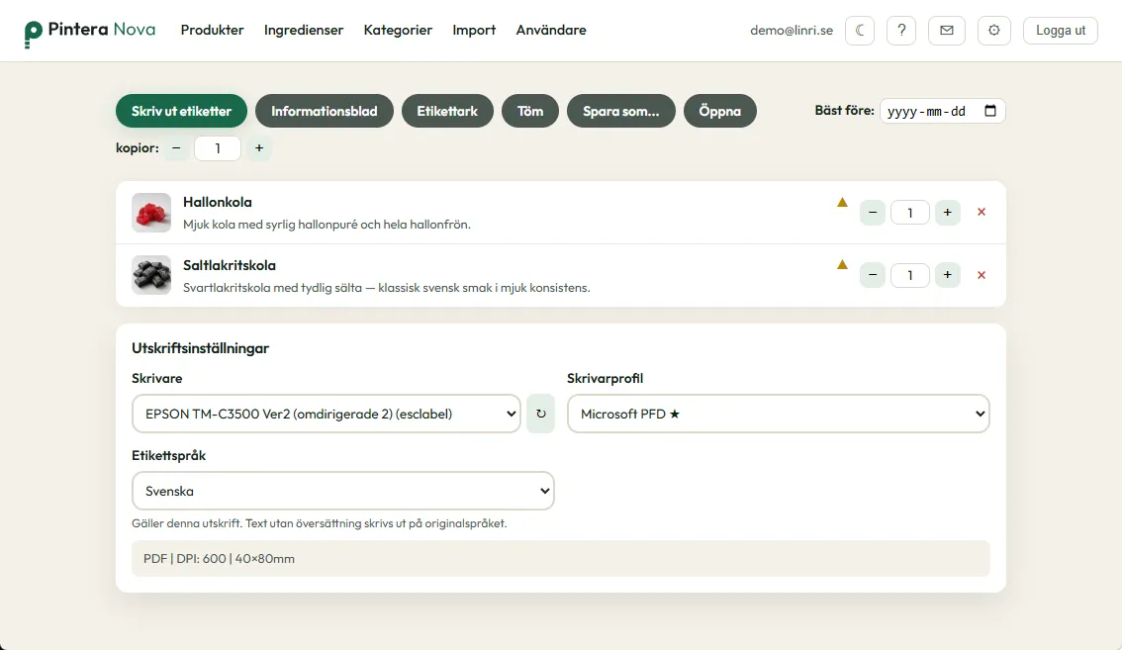Open Informationsblad
The height and width of the screenshot is (650, 1122).
325,111
